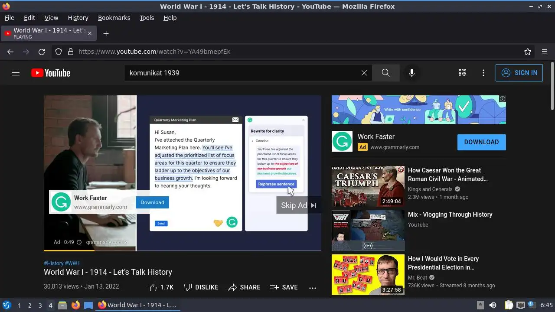Image resolution: width=555 pixels, height=312 pixels.
Task: Click the magnifier search button
Action: 386,73
